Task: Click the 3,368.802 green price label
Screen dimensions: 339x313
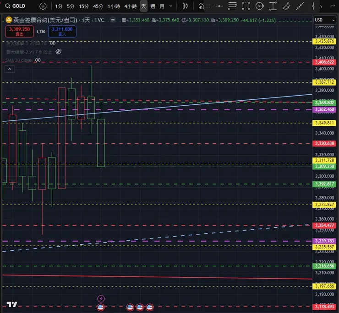Action: tap(324, 103)
